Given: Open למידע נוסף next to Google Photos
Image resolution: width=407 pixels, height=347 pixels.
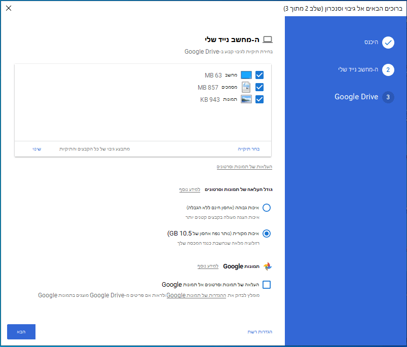Looking at the screenshot, I should pyautogui.click(x=208, y=266).
